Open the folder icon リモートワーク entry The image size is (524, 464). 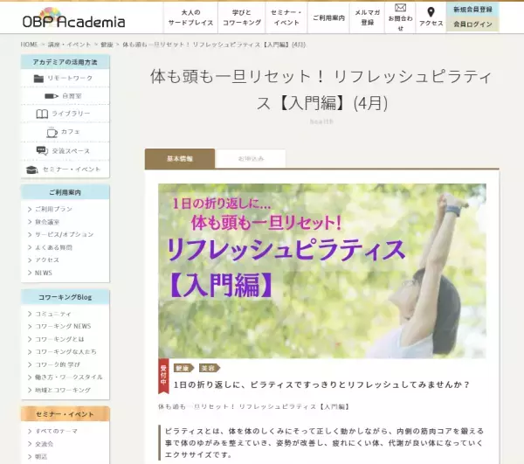click(x=64, y=79)
